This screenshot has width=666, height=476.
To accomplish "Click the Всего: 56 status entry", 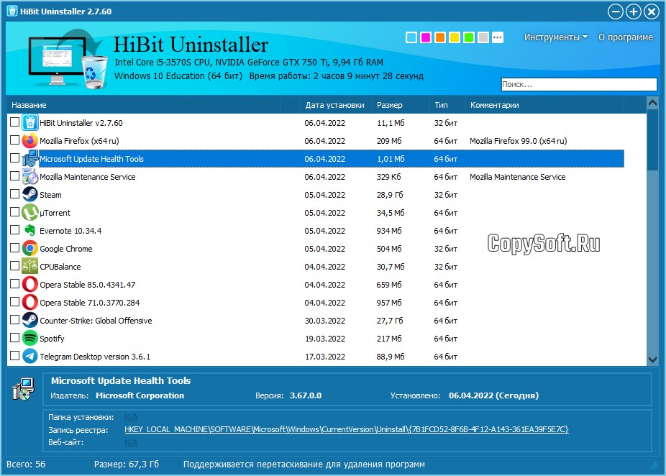I will pos(26,464).
